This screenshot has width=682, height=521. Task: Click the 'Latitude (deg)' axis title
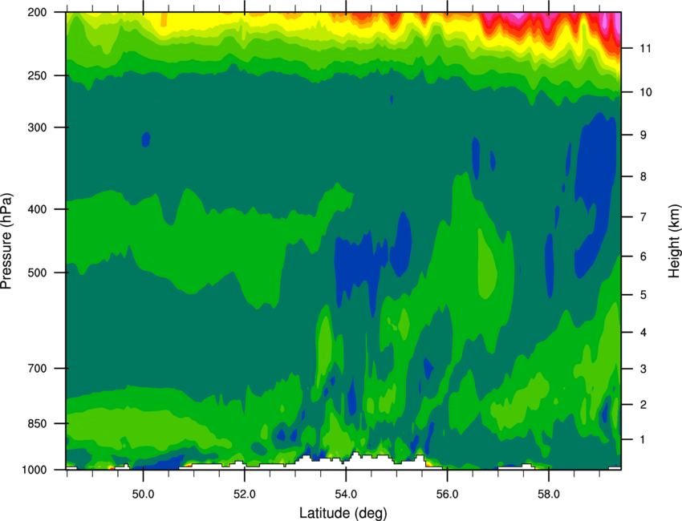343,513
